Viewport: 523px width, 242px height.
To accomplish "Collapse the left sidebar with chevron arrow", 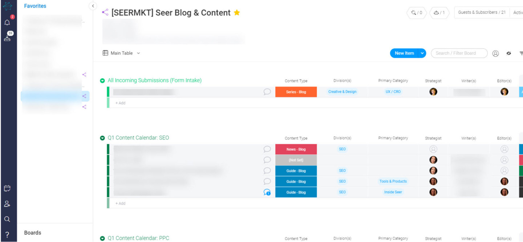I will 93,6.
